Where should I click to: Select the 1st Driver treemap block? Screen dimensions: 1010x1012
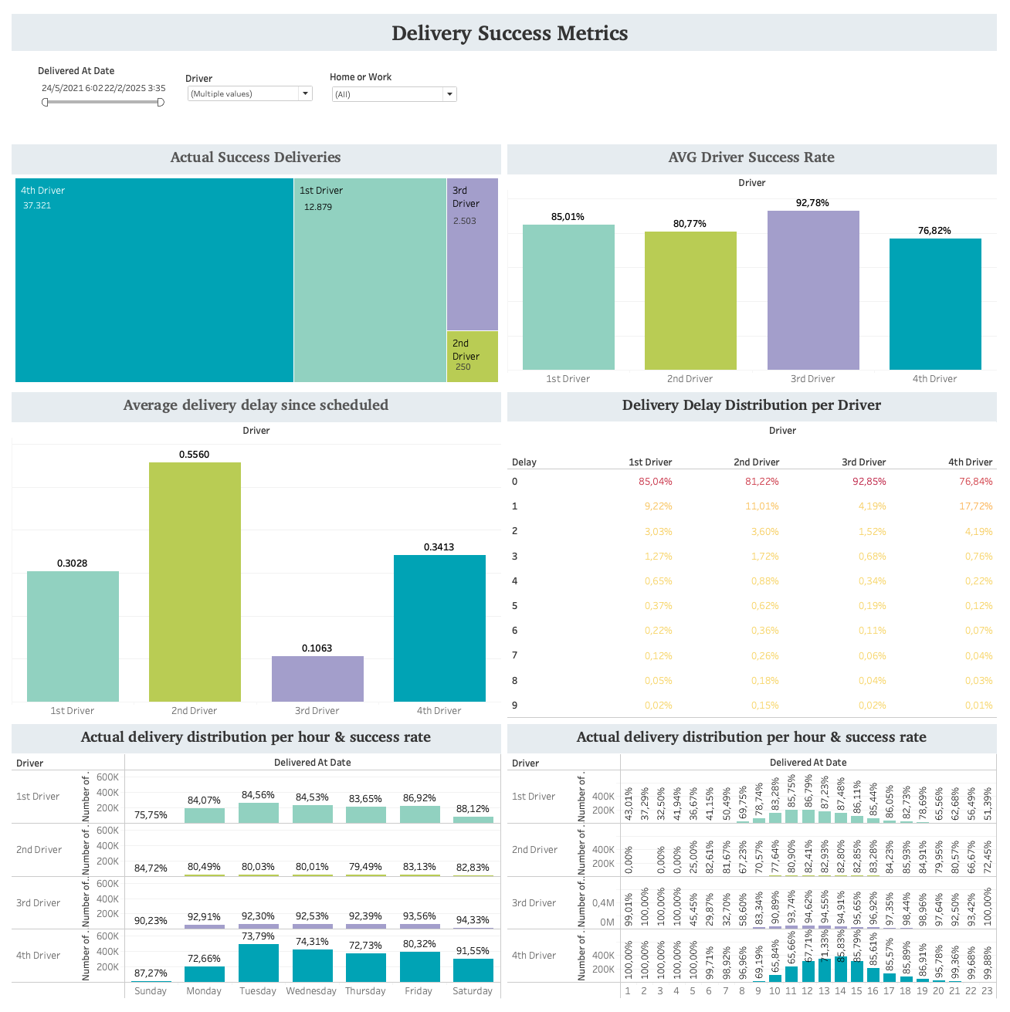coord(370,280)
